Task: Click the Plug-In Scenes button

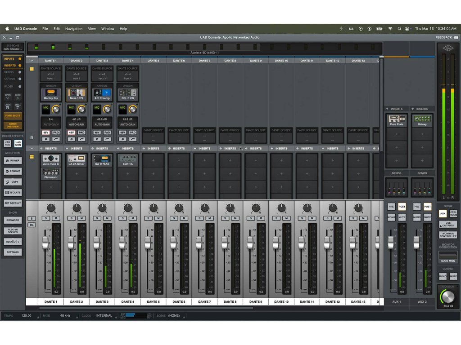Action: 13,231
